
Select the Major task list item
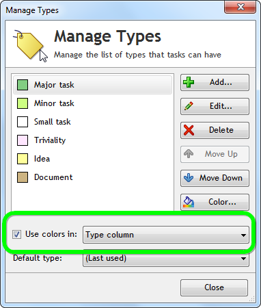(x=92, y=85)
